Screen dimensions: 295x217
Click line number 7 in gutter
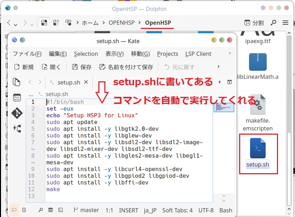pyautogui.click(x=33, y=142)
